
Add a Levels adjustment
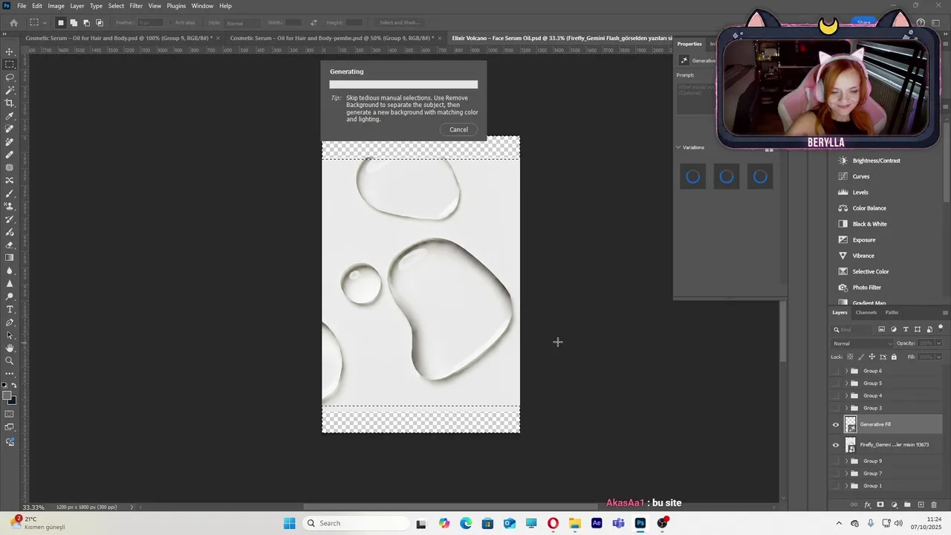click(x=860, y=192)
